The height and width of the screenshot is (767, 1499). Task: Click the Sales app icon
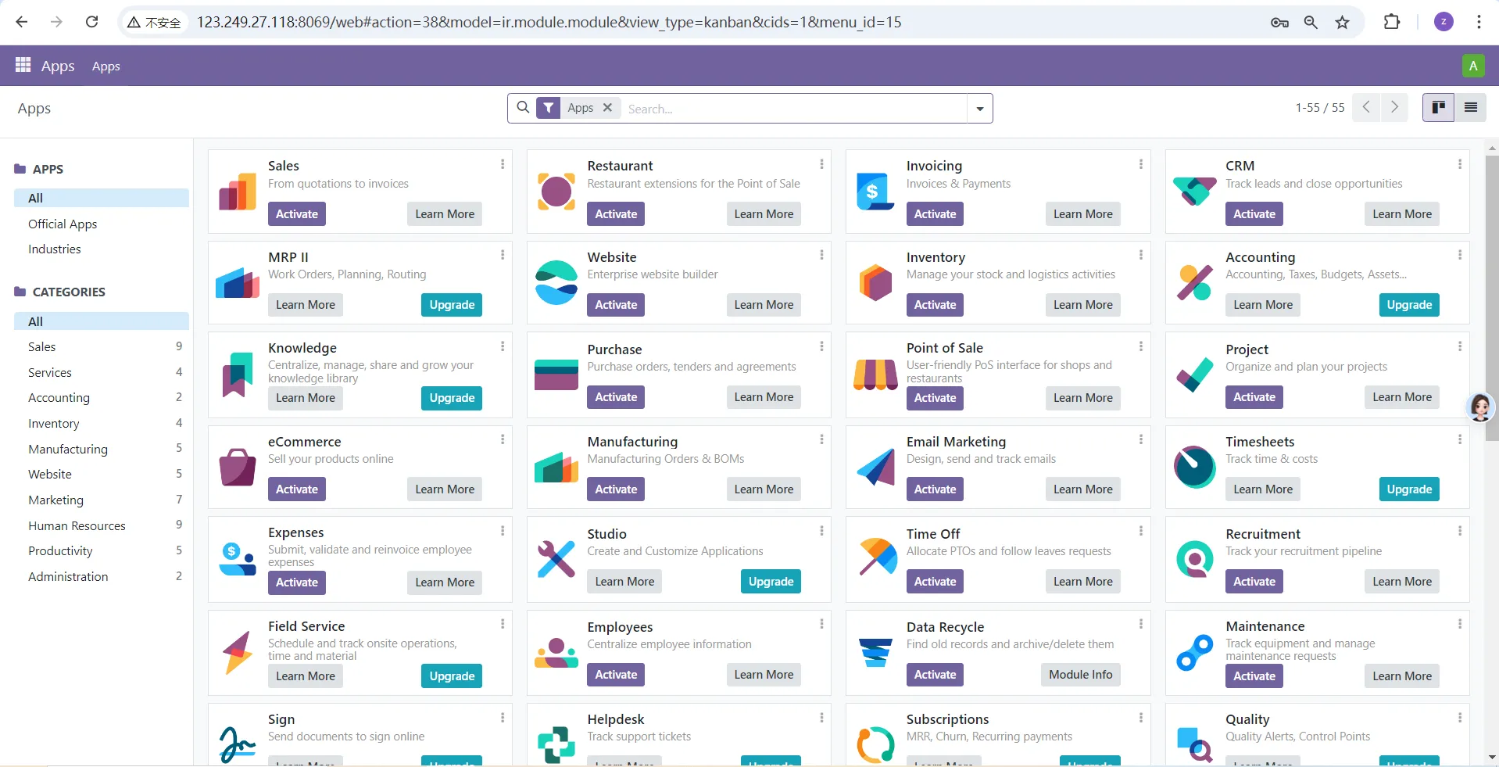click(x=238, y=192)
